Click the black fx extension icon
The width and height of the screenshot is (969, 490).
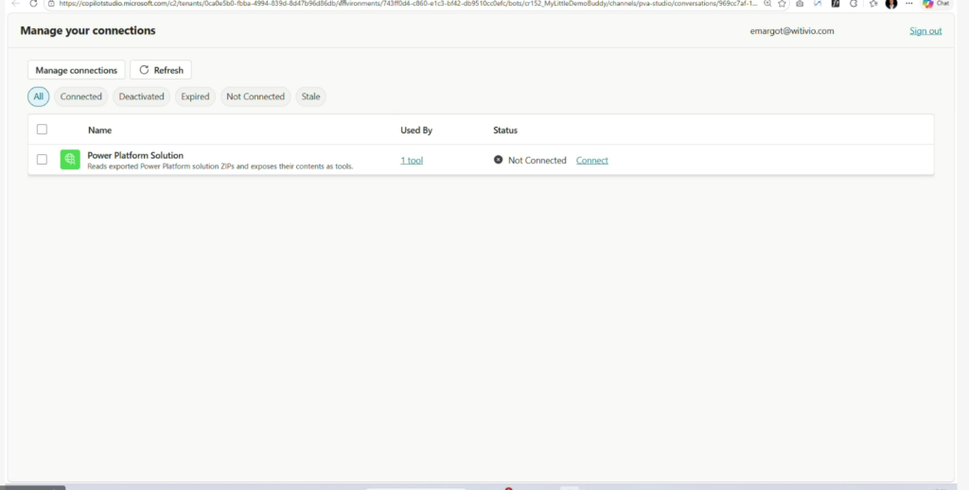(x=836, y=3)
